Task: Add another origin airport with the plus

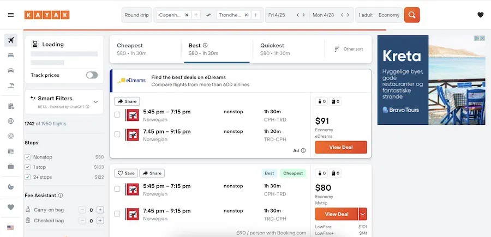Action: pos(196,15)
